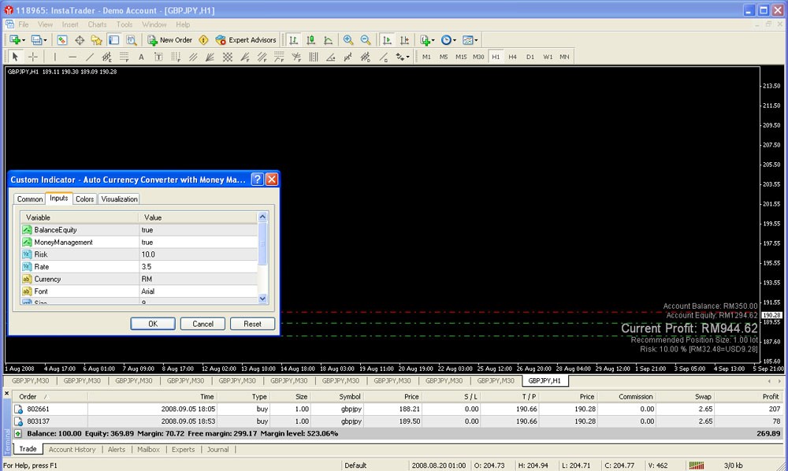Select the trendline drawing tool
This screenshot has width=788, height=471.
pos(90,57)
